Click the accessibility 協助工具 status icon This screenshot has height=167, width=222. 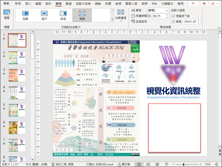tap(53, 164)
